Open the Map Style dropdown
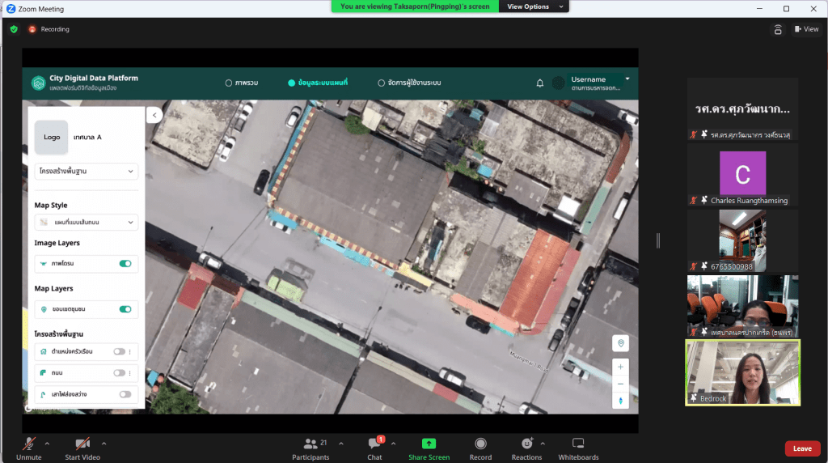Viewport: 828px width, 463px height. (86, 223)
